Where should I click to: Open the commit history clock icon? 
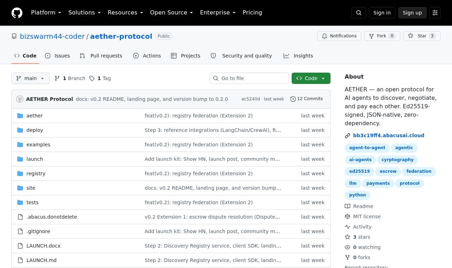(x=293, y=99)
